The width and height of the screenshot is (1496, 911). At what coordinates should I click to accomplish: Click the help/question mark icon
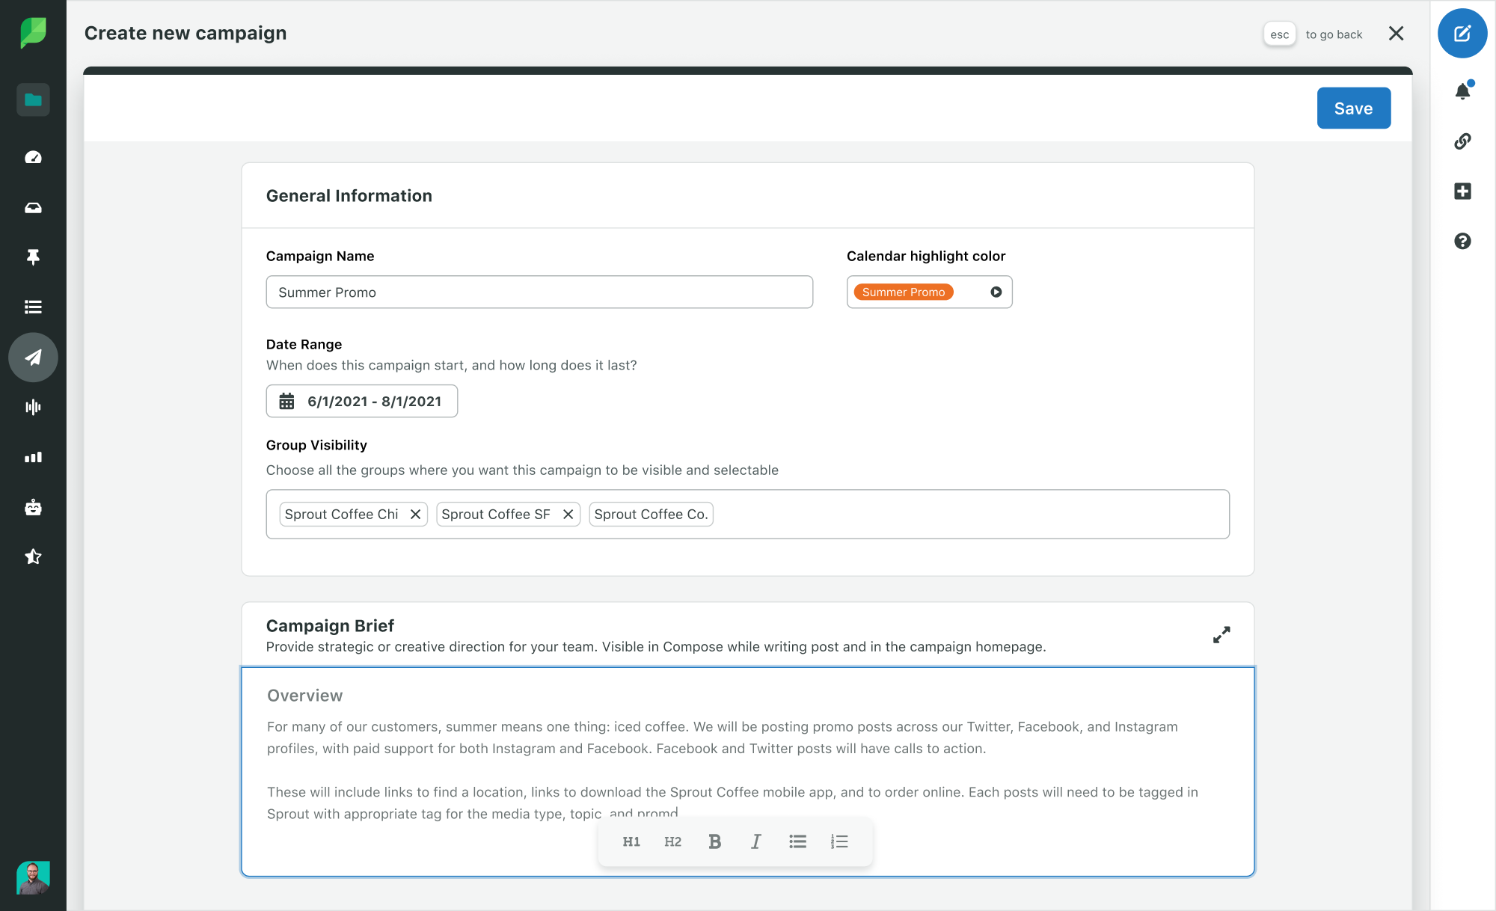click(x=1462, y=239)
